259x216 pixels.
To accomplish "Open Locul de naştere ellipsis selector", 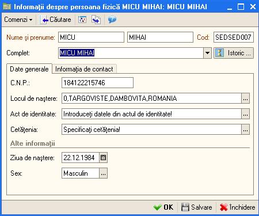I will (245, 98).
